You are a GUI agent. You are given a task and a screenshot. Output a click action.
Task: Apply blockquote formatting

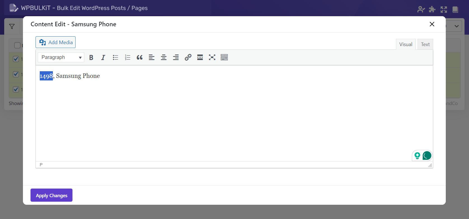(x=140, y=58)
